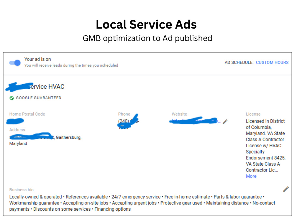The width and height of the screenshot is (295, 221).
Task: Click the 'Local Service Ads' heading
Action: tap(146, 24)
